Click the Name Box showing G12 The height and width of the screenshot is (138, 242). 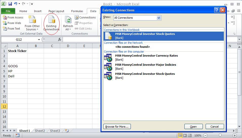click(x=19, y=39)
